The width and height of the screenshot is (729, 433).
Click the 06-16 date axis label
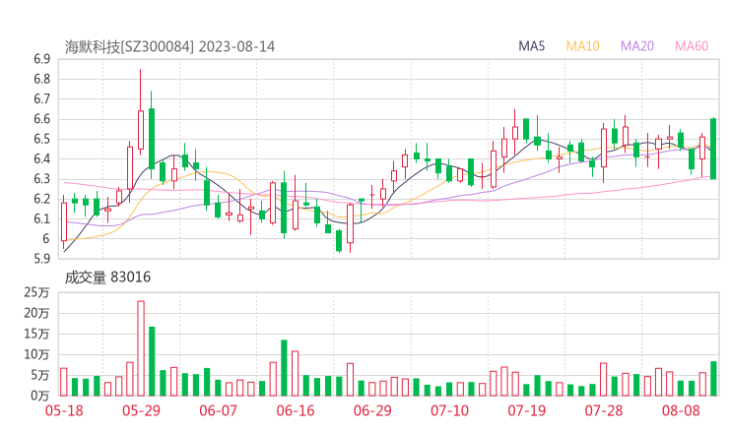[x=296, y=410]
